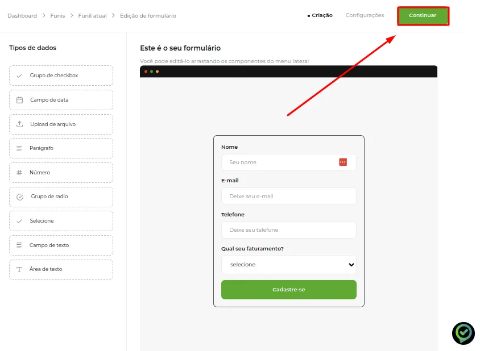Click the checkmark icon beside Grupo de checkbox
This screenshot has width=480, height=351.
tap(19, 76)
